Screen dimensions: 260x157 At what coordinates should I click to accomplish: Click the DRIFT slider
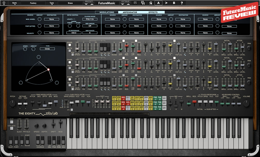pyautogui.click(x=53, y=124)
